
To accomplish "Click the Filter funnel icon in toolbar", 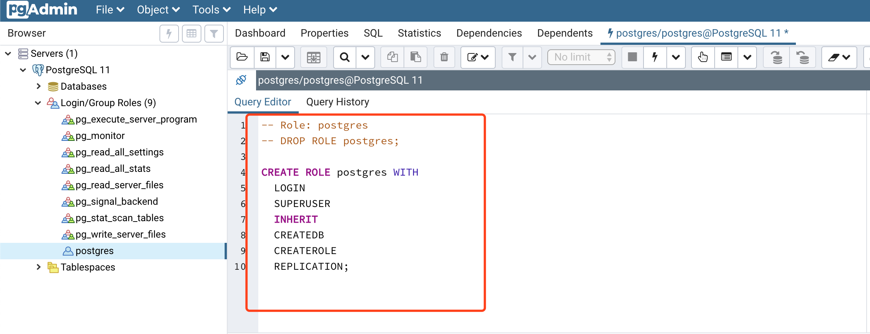I will pyautogui.click(x=512, y=57).
